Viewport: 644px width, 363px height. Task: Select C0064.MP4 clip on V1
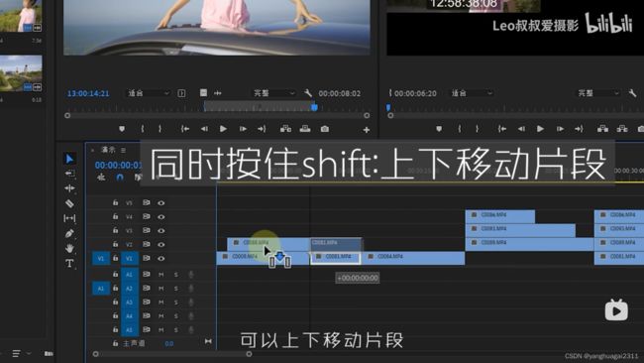413,258
